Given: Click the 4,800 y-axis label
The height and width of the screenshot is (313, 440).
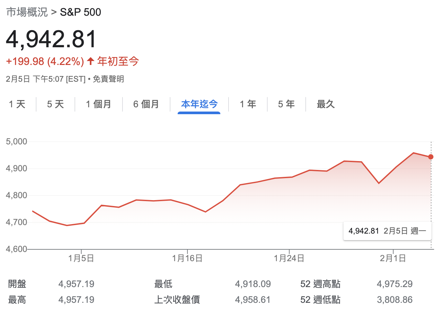Looking at the screenshot, I should pos(16,195).
